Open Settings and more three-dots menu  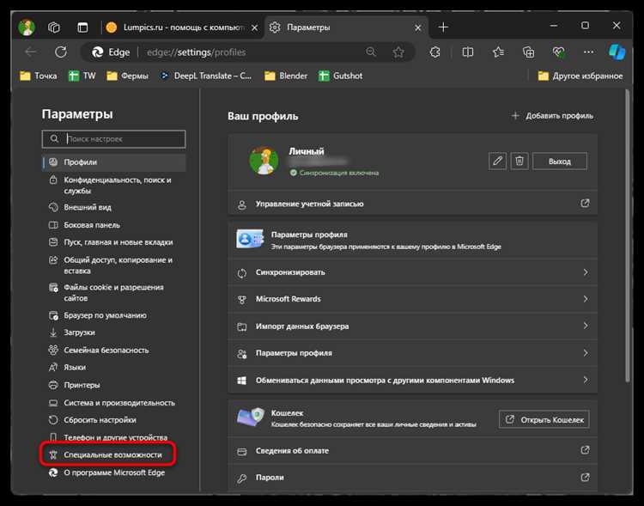click(x=588, y=52)
